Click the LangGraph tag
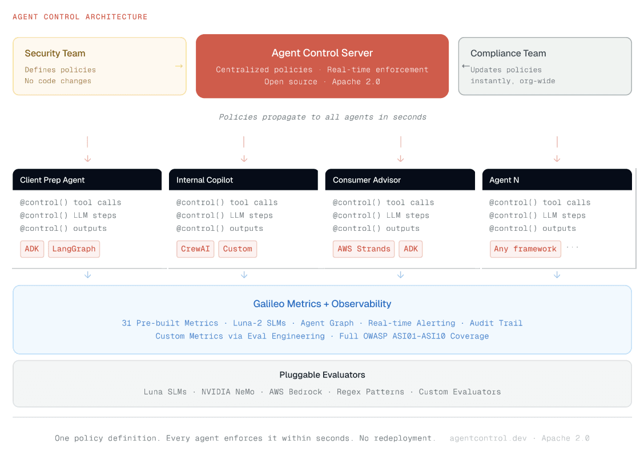The height and width of the screenshot is (456, 644). (74, 249)
